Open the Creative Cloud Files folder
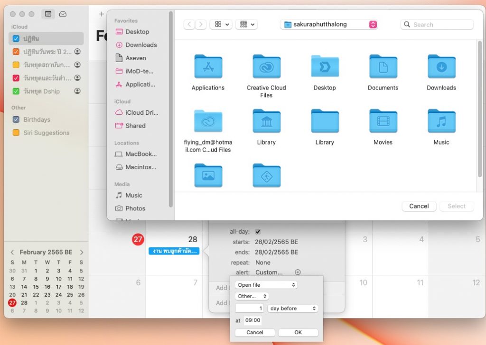Viewport: 486px width, 345px height. (x=266, y=67)
